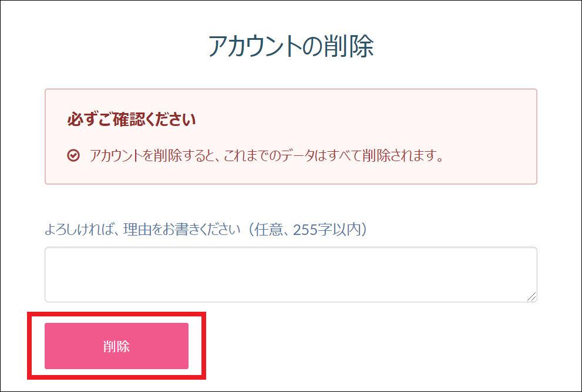Click the 削除 text on the delete button
The width and height of the screenshot is (582, 392).
(116, 346)
